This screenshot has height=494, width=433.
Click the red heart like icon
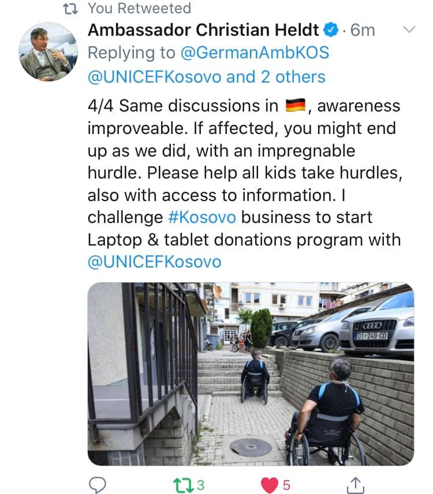click(x=270, y=485)
